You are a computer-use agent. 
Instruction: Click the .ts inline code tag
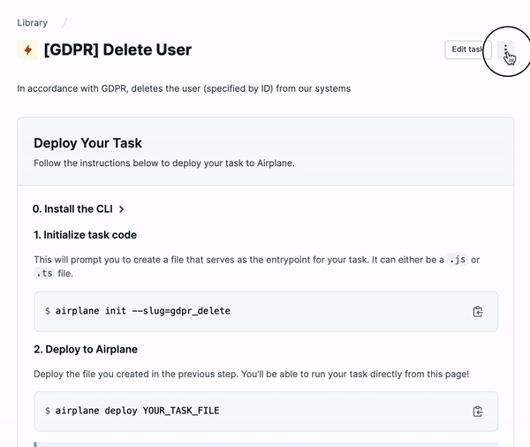click(44, 273)
